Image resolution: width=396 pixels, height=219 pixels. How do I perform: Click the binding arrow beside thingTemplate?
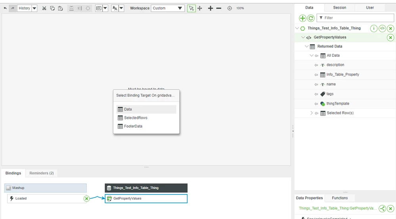click(316, 104)
